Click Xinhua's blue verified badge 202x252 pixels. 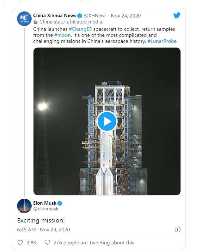(x=80, y=16)
